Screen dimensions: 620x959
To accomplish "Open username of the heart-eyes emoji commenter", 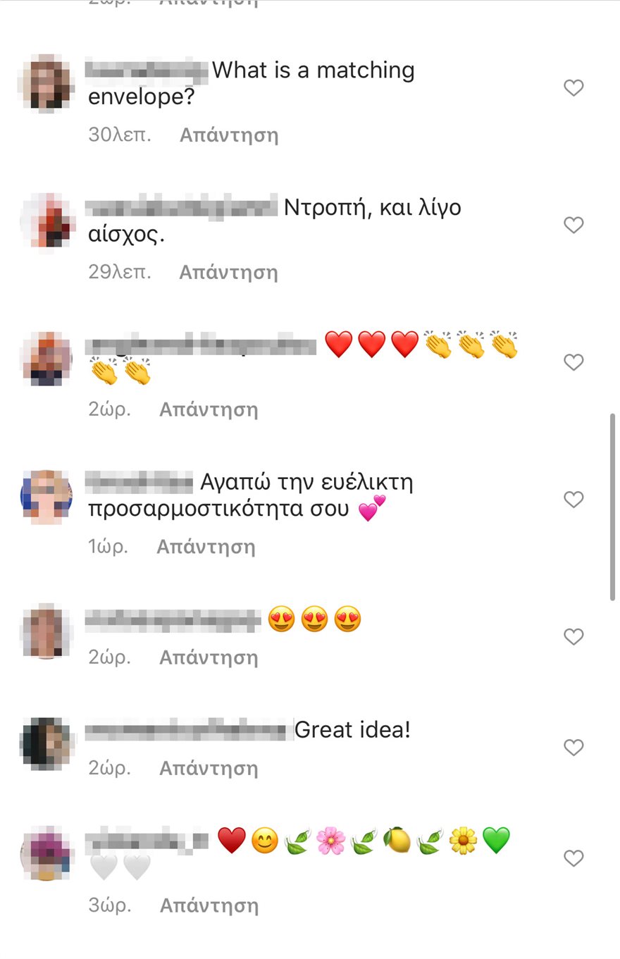I will click(x=173, y=621).
